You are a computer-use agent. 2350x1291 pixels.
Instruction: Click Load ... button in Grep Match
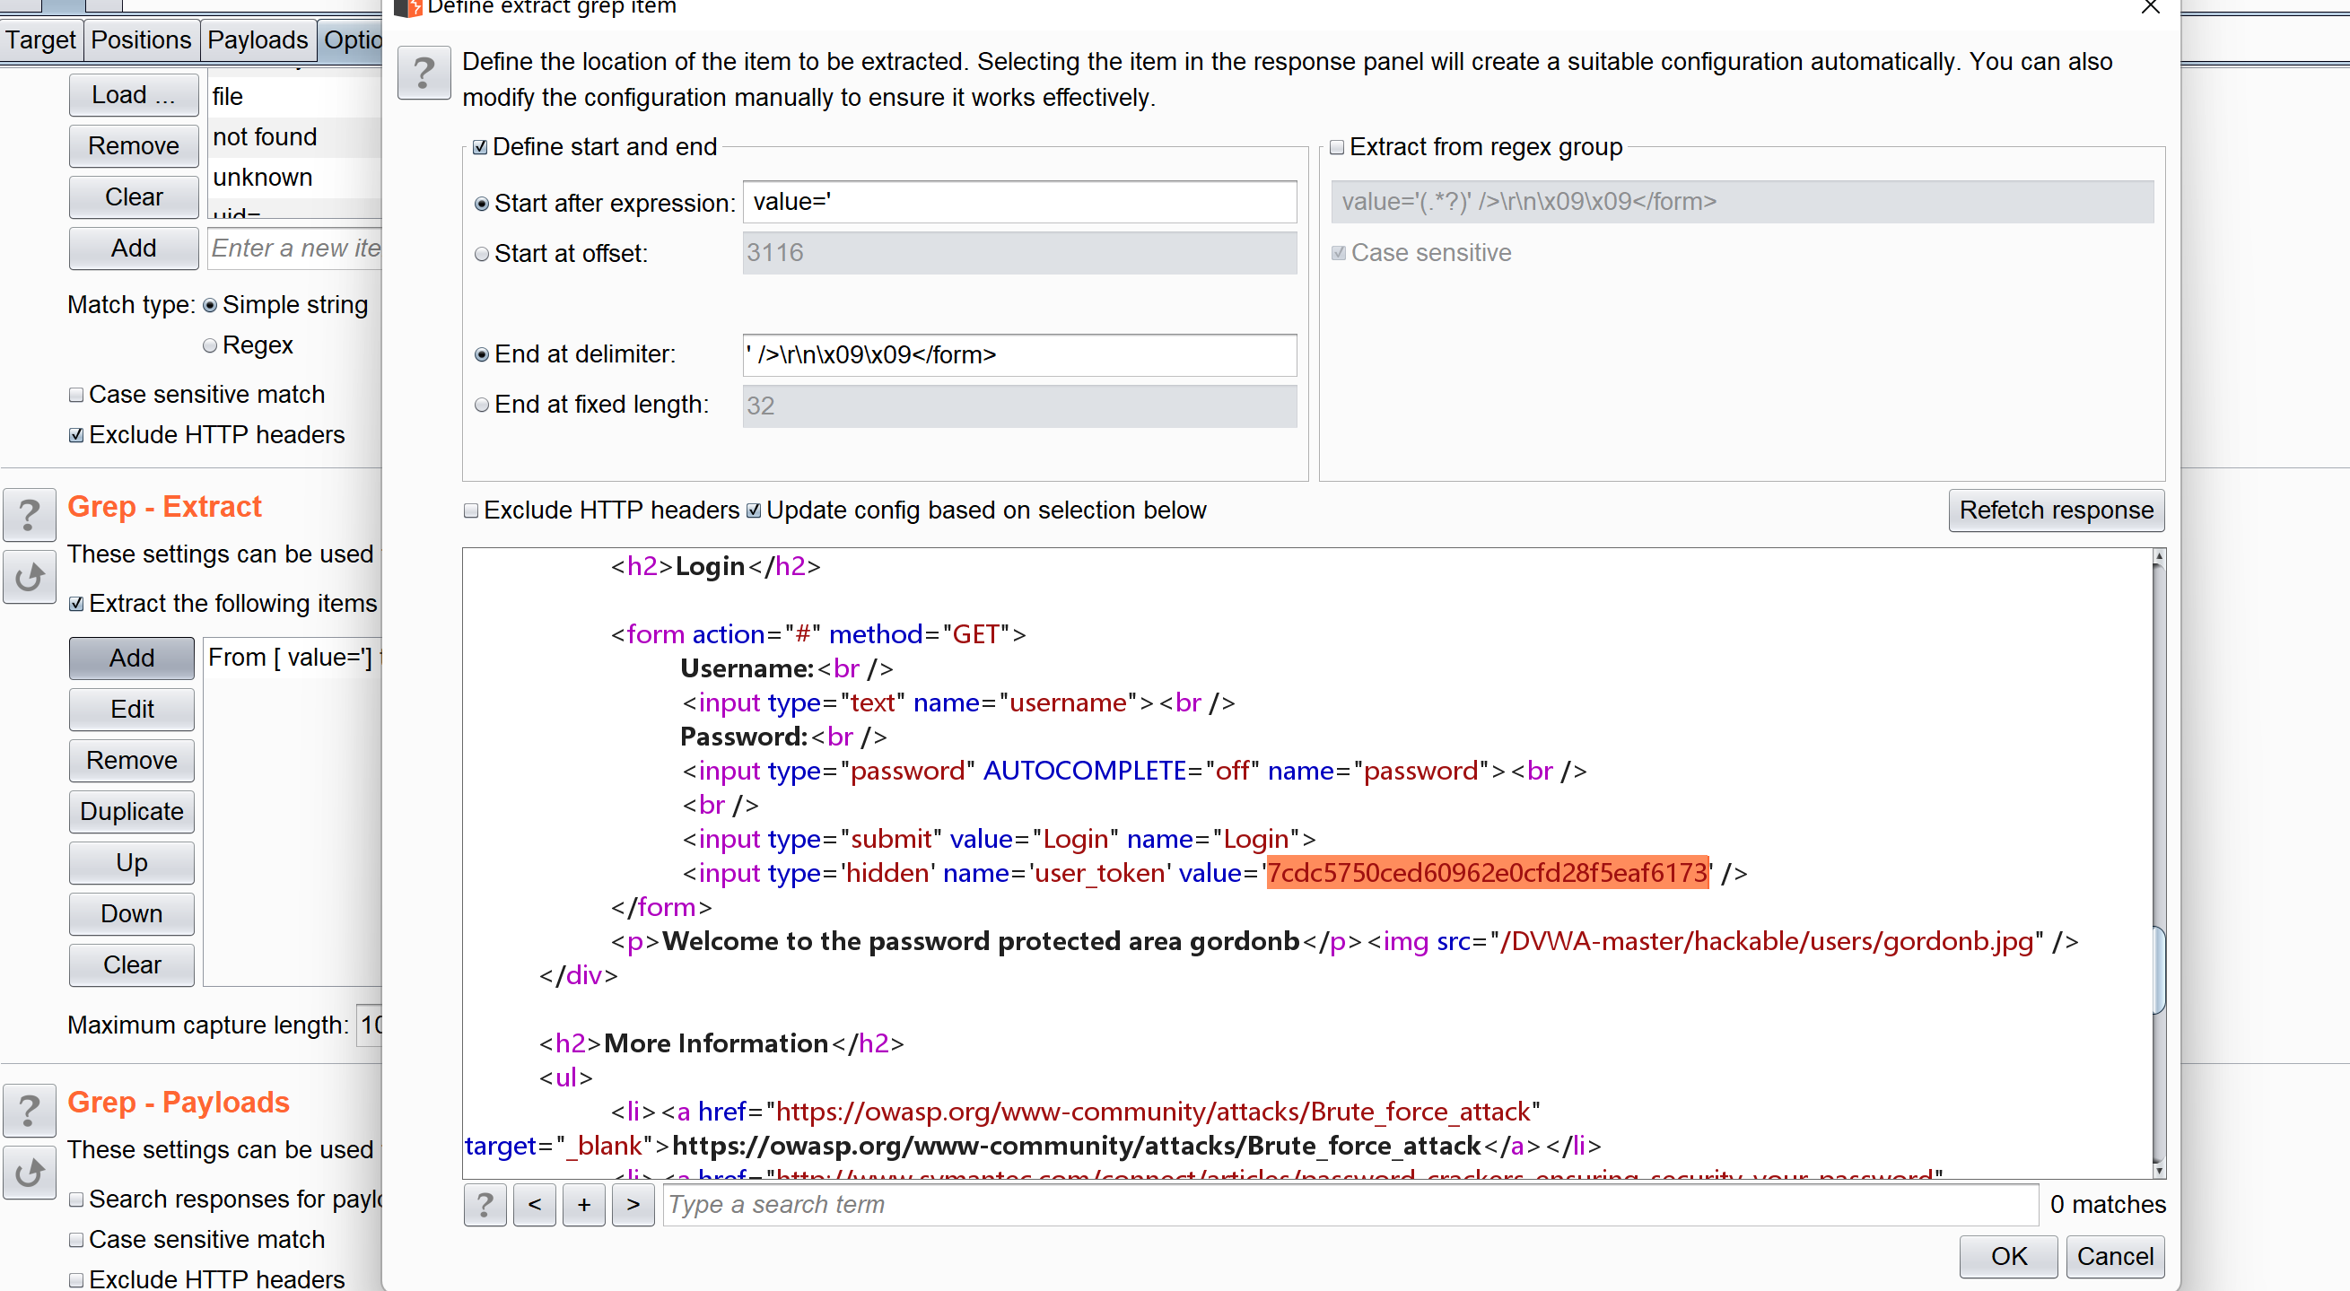pos(133,95)
